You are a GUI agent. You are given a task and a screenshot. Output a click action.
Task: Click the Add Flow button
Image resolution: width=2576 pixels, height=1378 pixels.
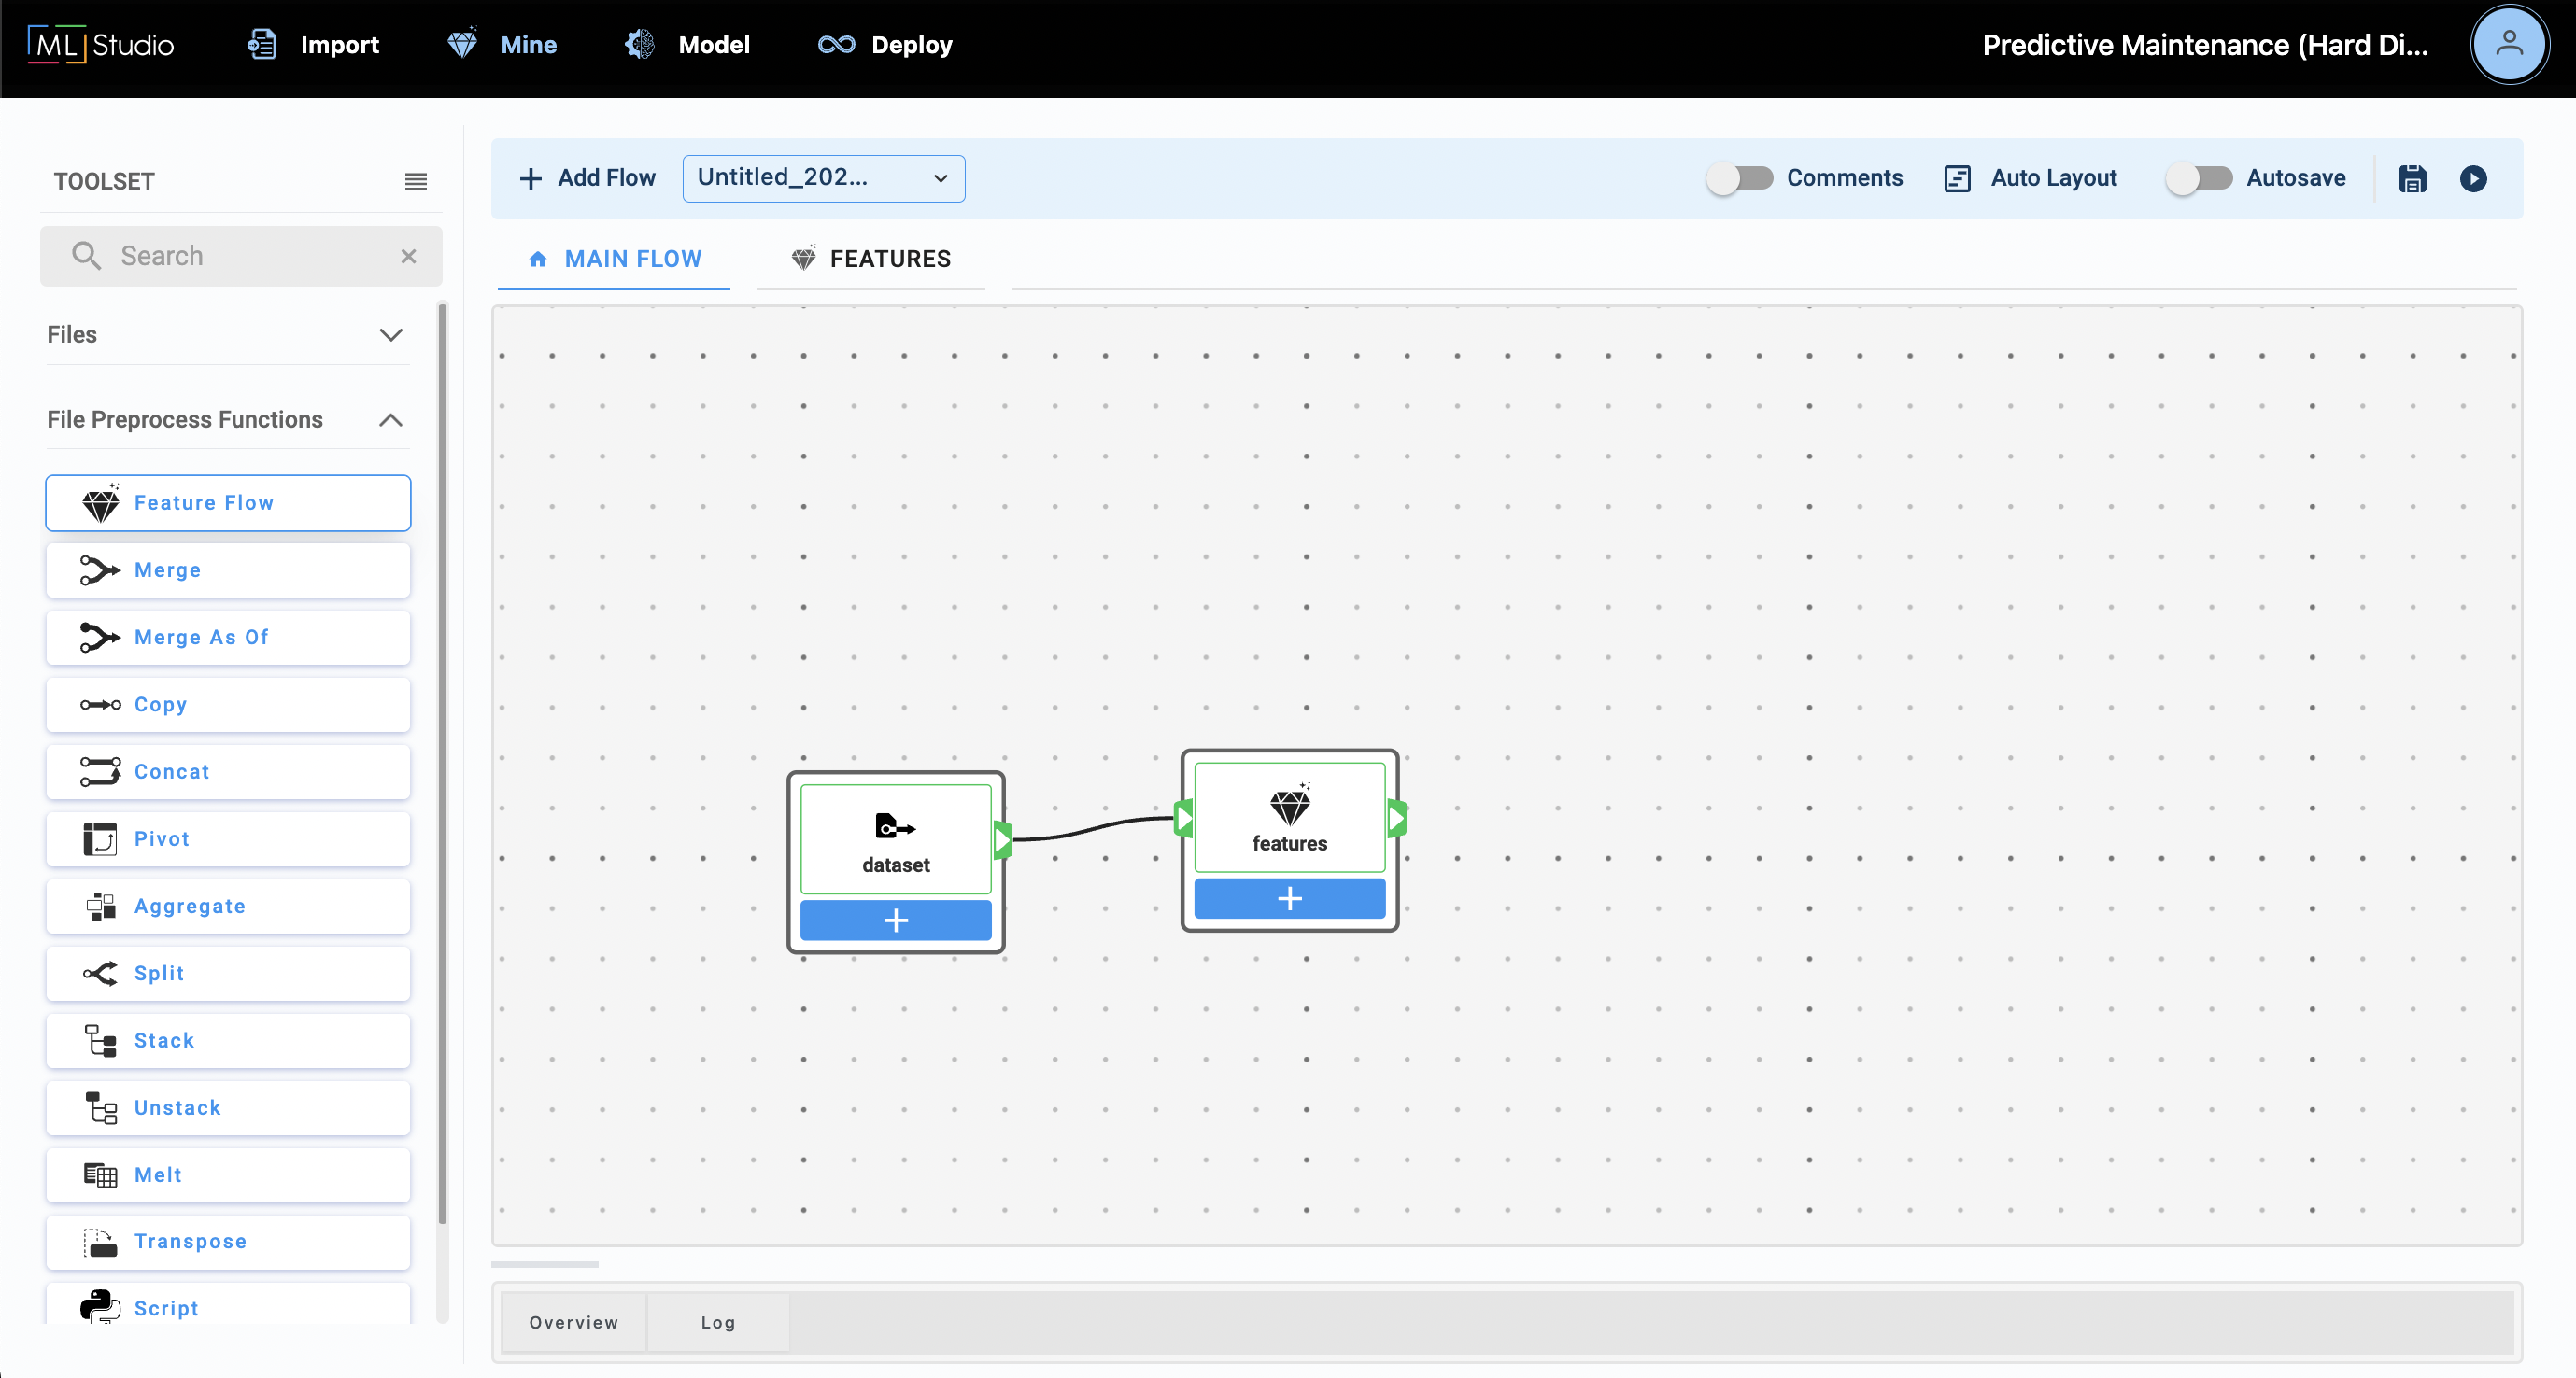point(588,179)
